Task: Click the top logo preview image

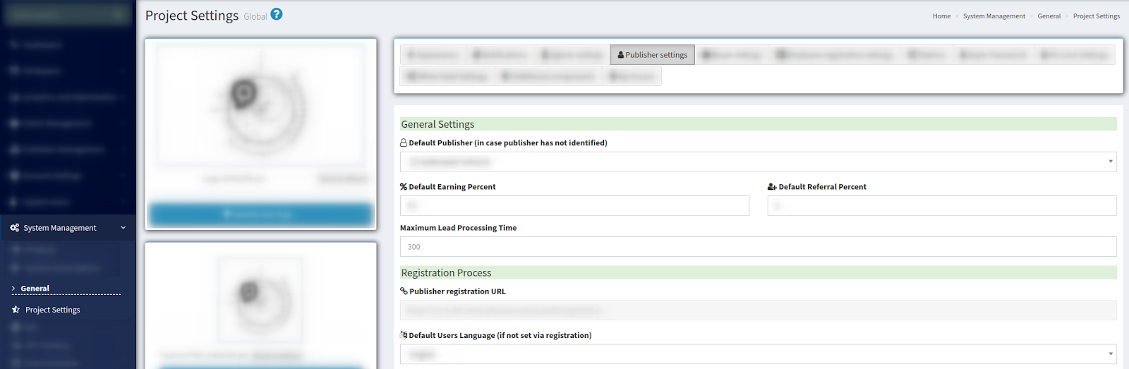Action: (x=260, y=106)
